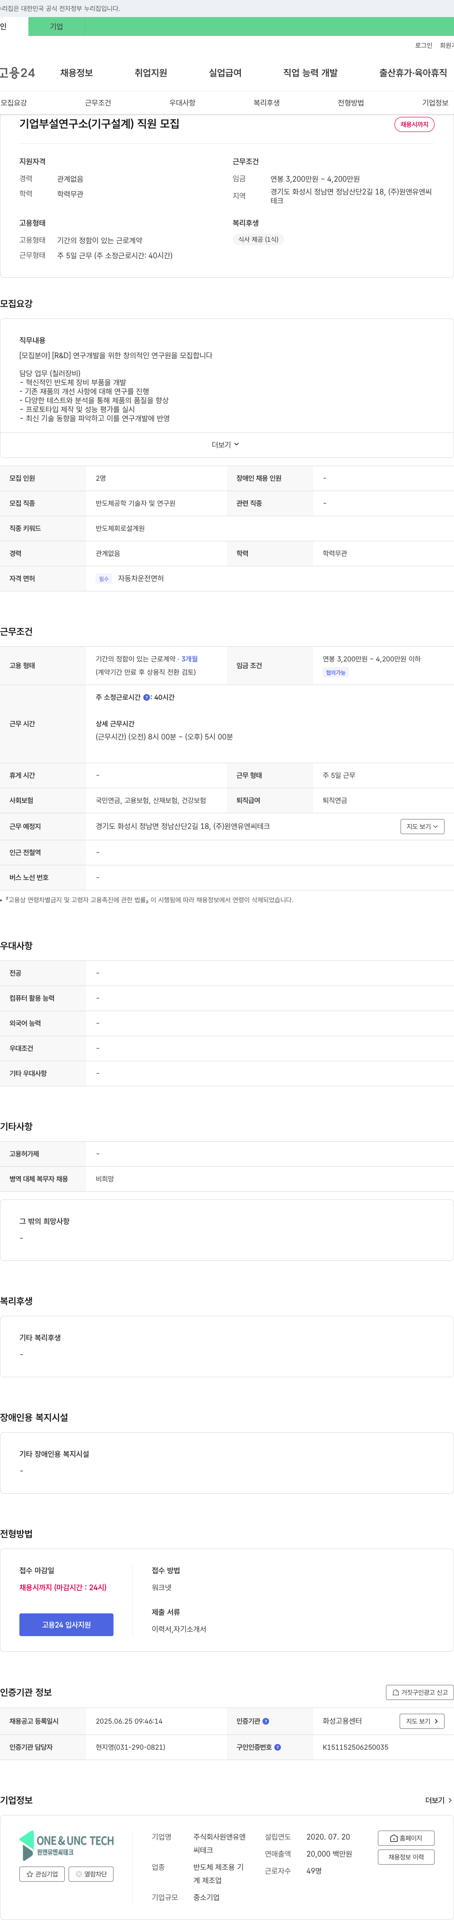Click 고용24 입사지원 apply button

66,1625
